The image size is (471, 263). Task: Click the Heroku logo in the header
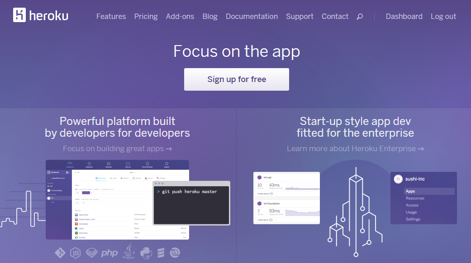coord(41,15)
